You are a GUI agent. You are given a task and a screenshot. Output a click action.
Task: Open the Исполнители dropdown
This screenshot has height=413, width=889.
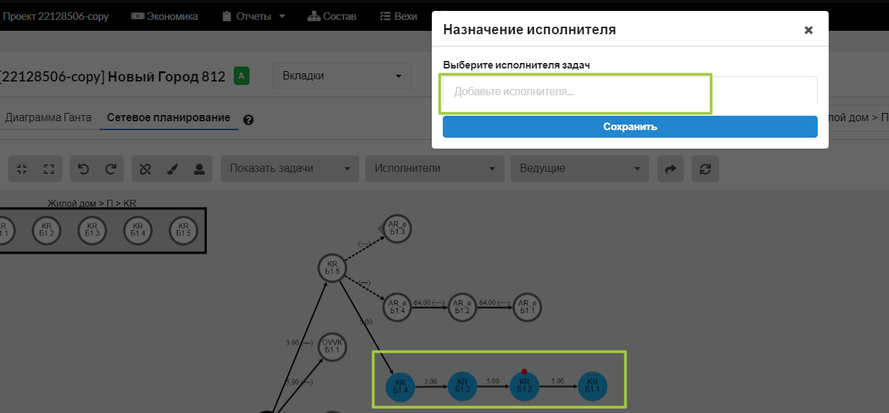[x=435, y=168]
